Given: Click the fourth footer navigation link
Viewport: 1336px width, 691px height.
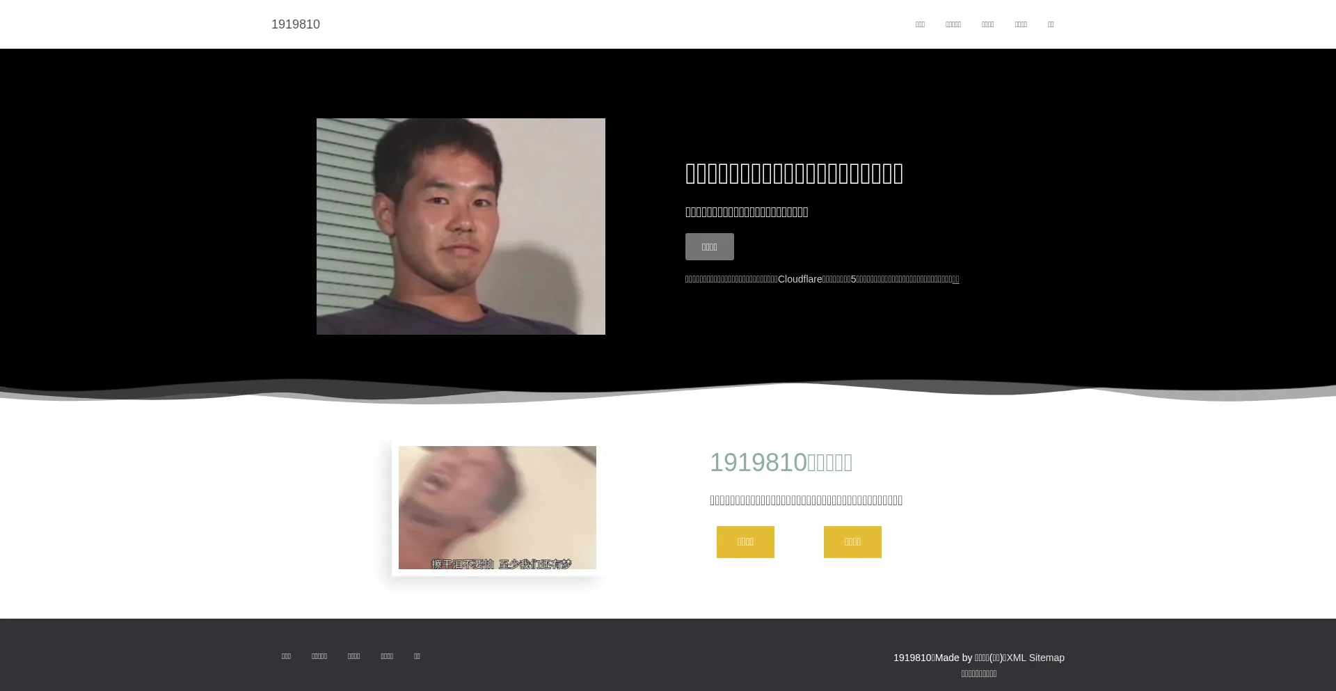Looking at the screenshot, I should click(x=386, y=656).
